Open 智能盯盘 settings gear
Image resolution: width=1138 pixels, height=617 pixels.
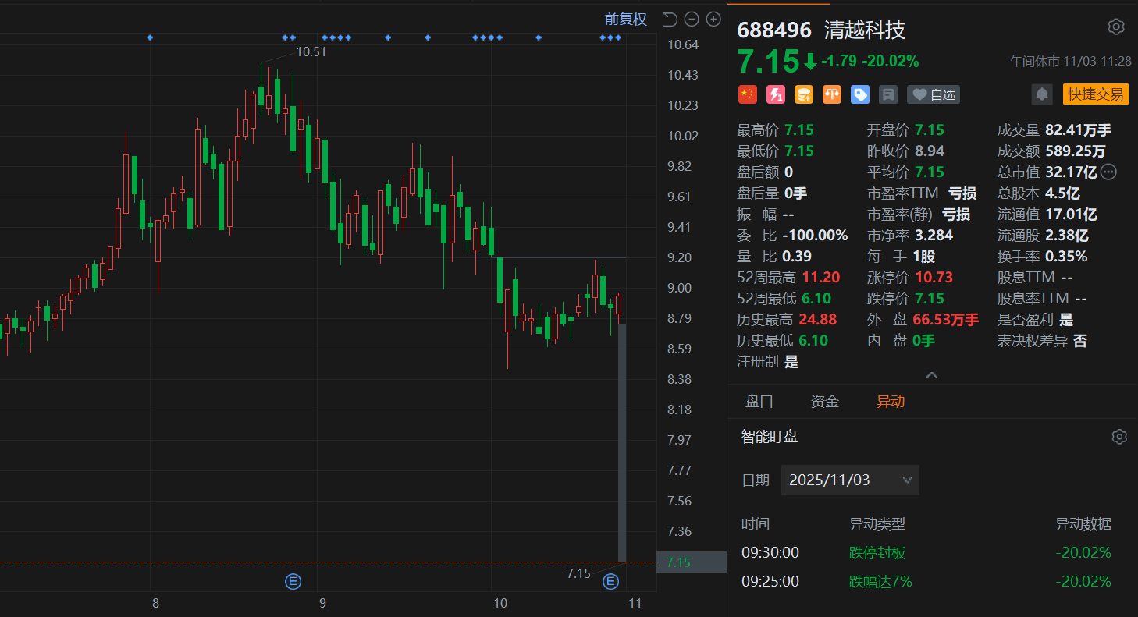tap(1119, 436)
